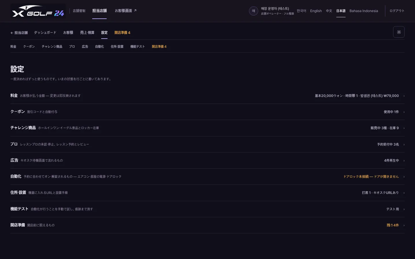
Task: Click the ログアウト button
Action: pos(397,11)
